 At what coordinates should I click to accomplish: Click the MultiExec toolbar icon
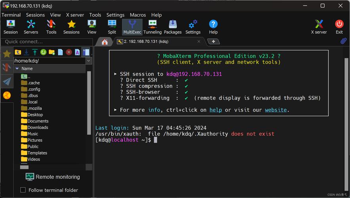pyautogui.click(x=132, y=27)
